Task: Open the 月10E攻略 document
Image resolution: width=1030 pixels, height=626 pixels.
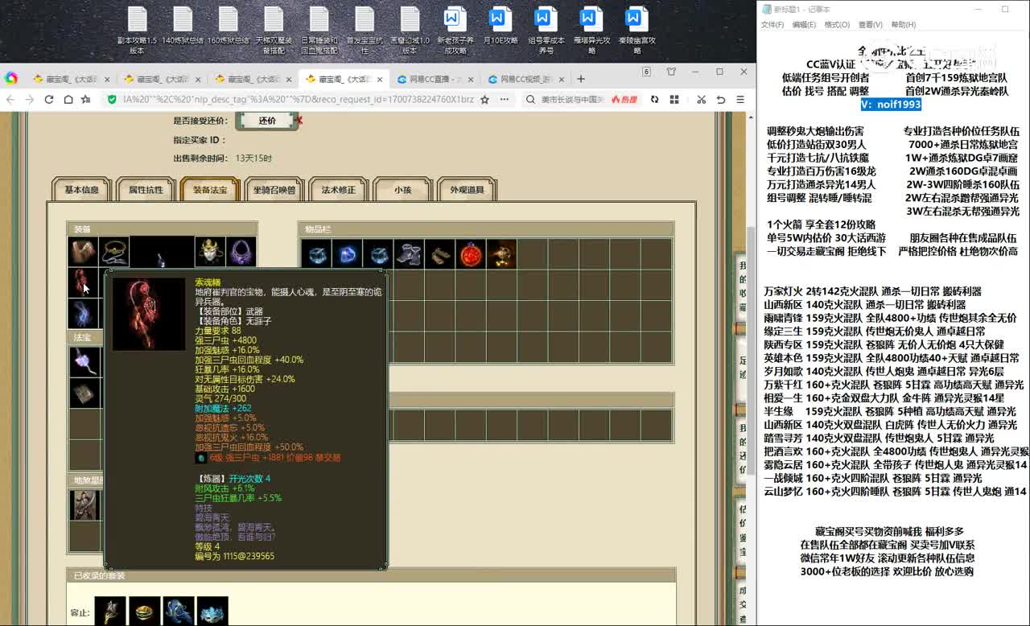Action: click(500, 26)
